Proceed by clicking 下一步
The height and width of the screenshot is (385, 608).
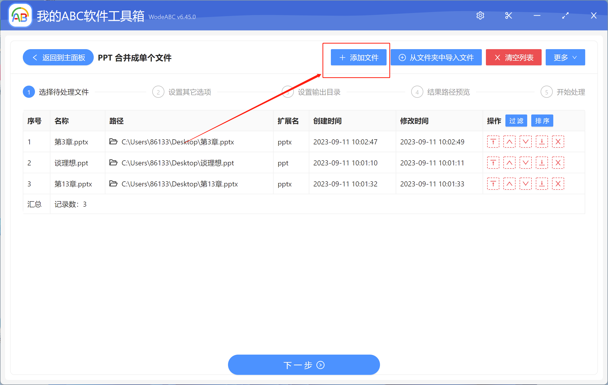[x=304, y=365]
